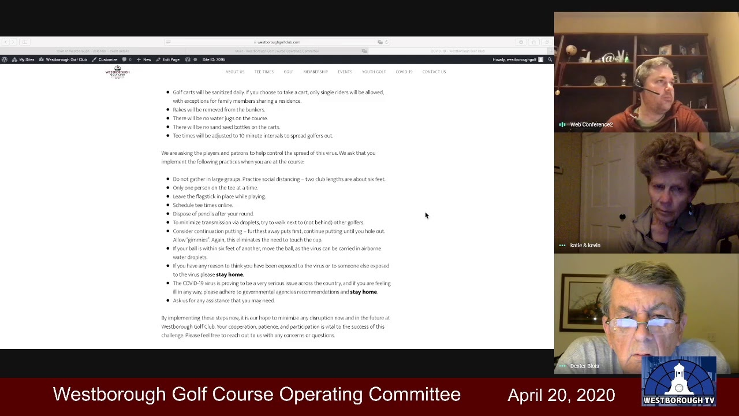Open the Membership nav item

[315, 72]
